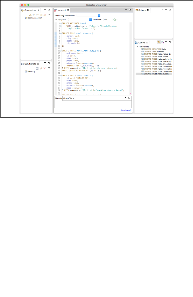Click the close connection icon in Connections toolbar
The image size is (193, 297).
click(x=37, y=14)
